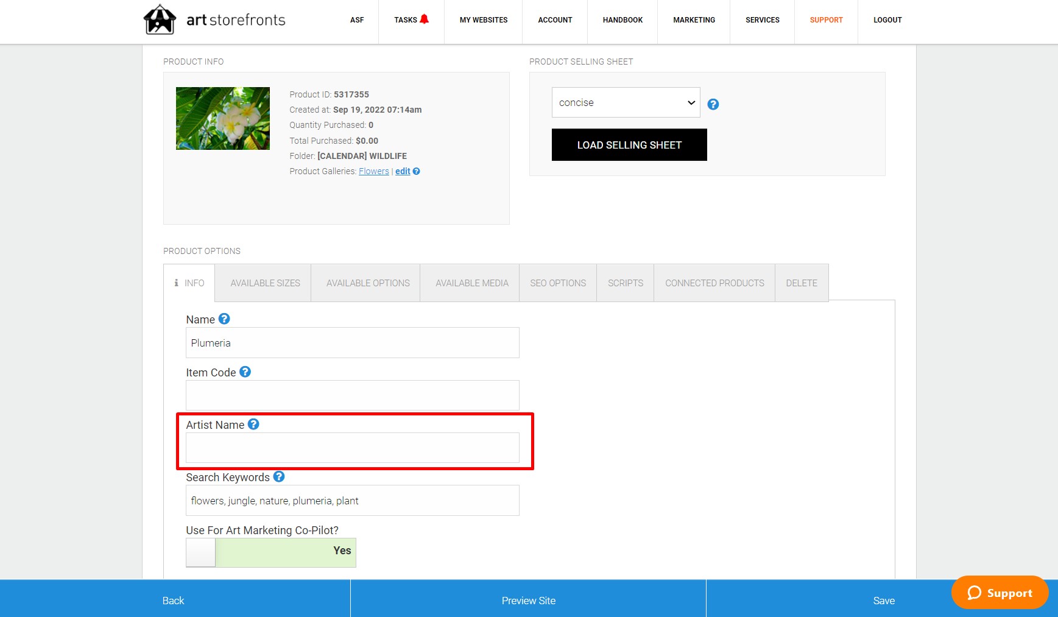Open the help icon beside Name
This screenshot has width=1058, height=617.
point(224,319)
